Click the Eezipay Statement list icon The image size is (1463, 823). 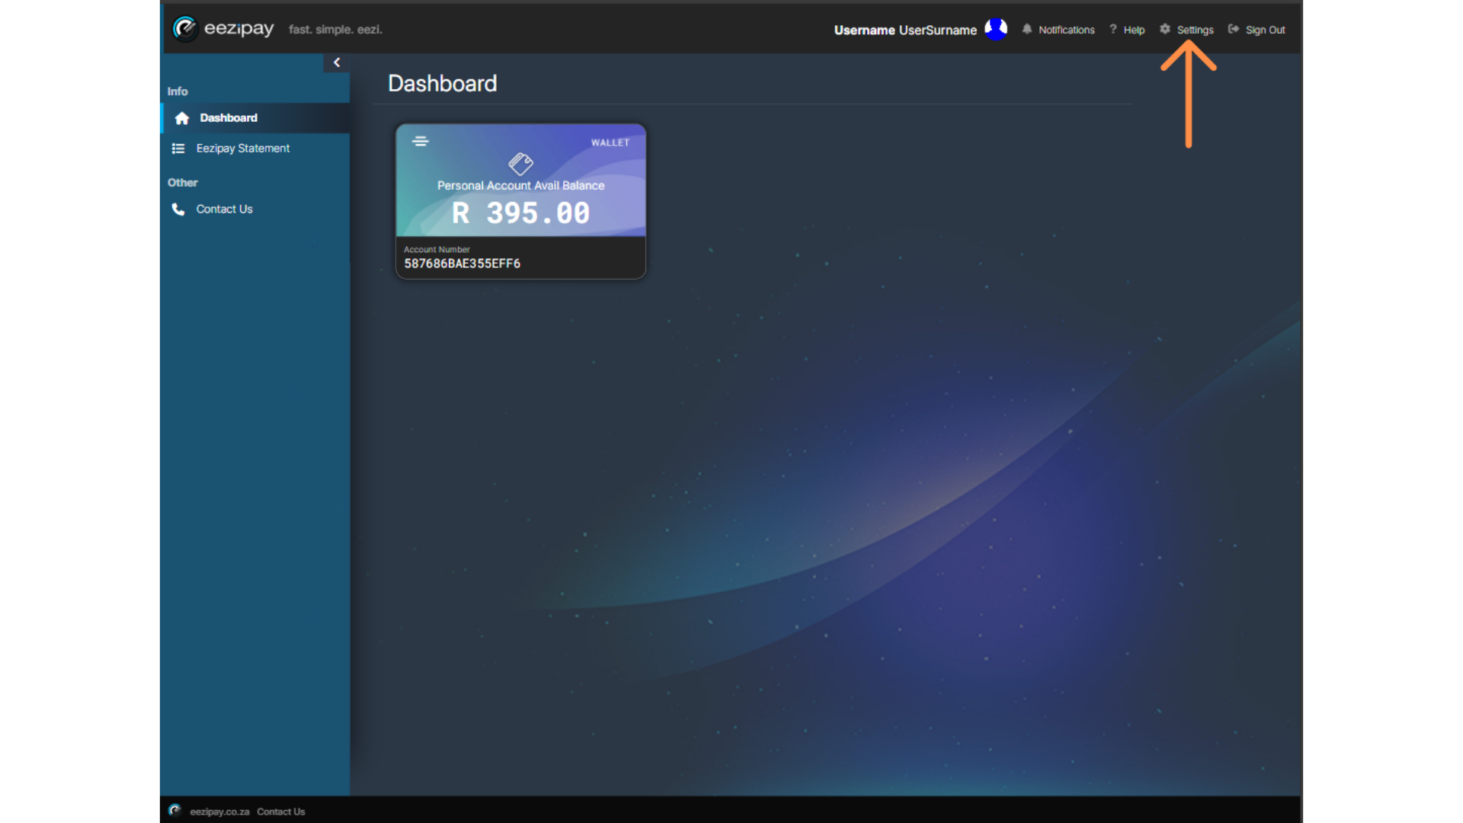178,149
